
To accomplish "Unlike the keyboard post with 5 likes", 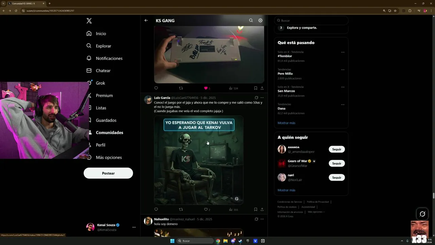I will pos(206,88).
